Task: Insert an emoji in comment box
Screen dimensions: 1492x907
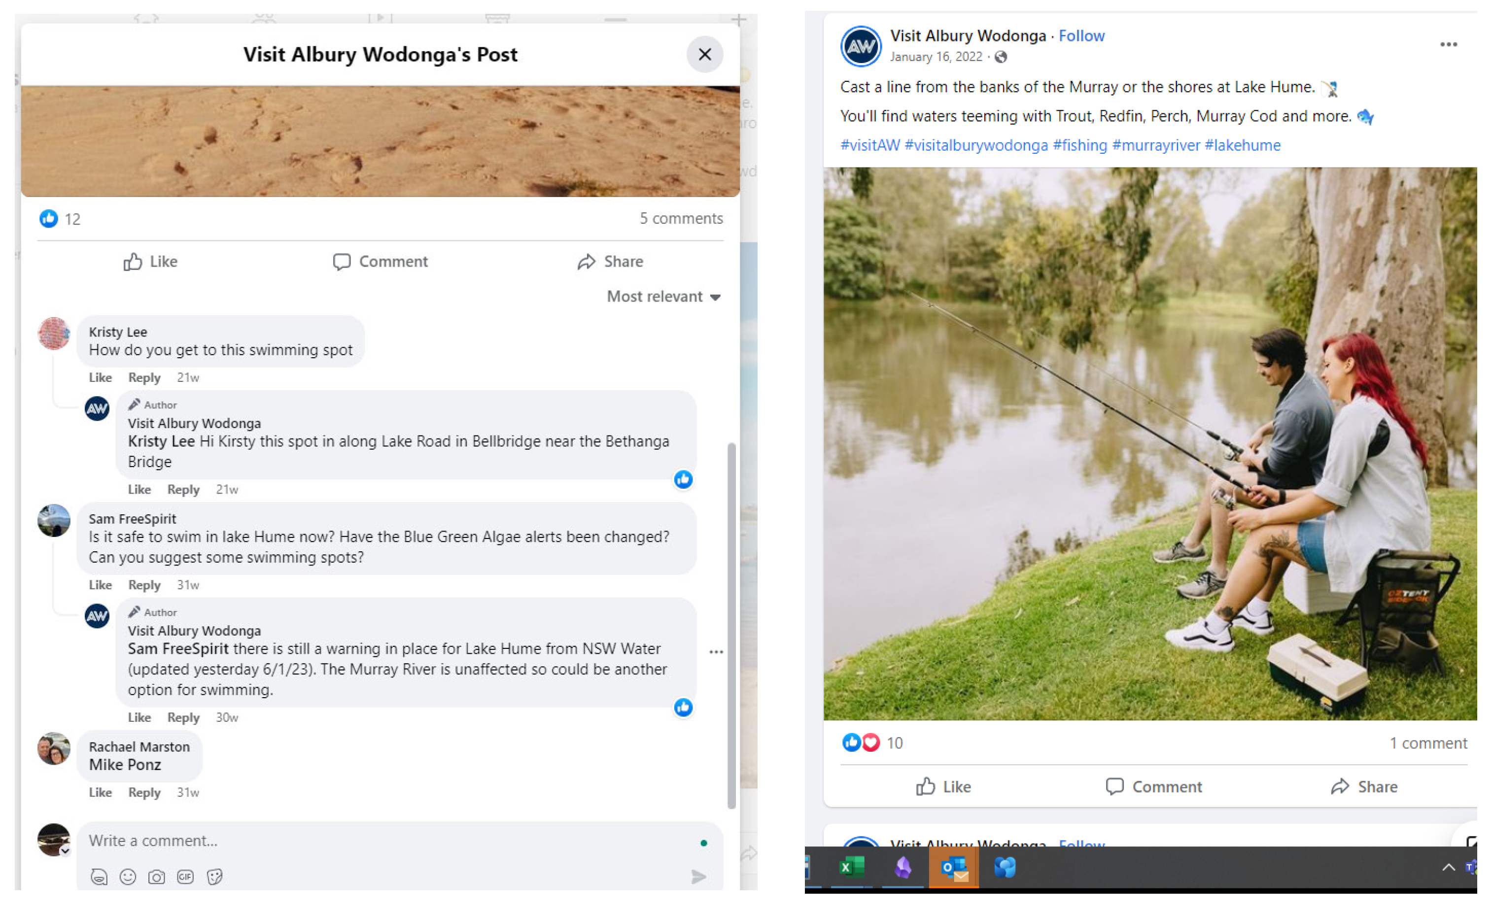Action: click(x=128, y=877)
